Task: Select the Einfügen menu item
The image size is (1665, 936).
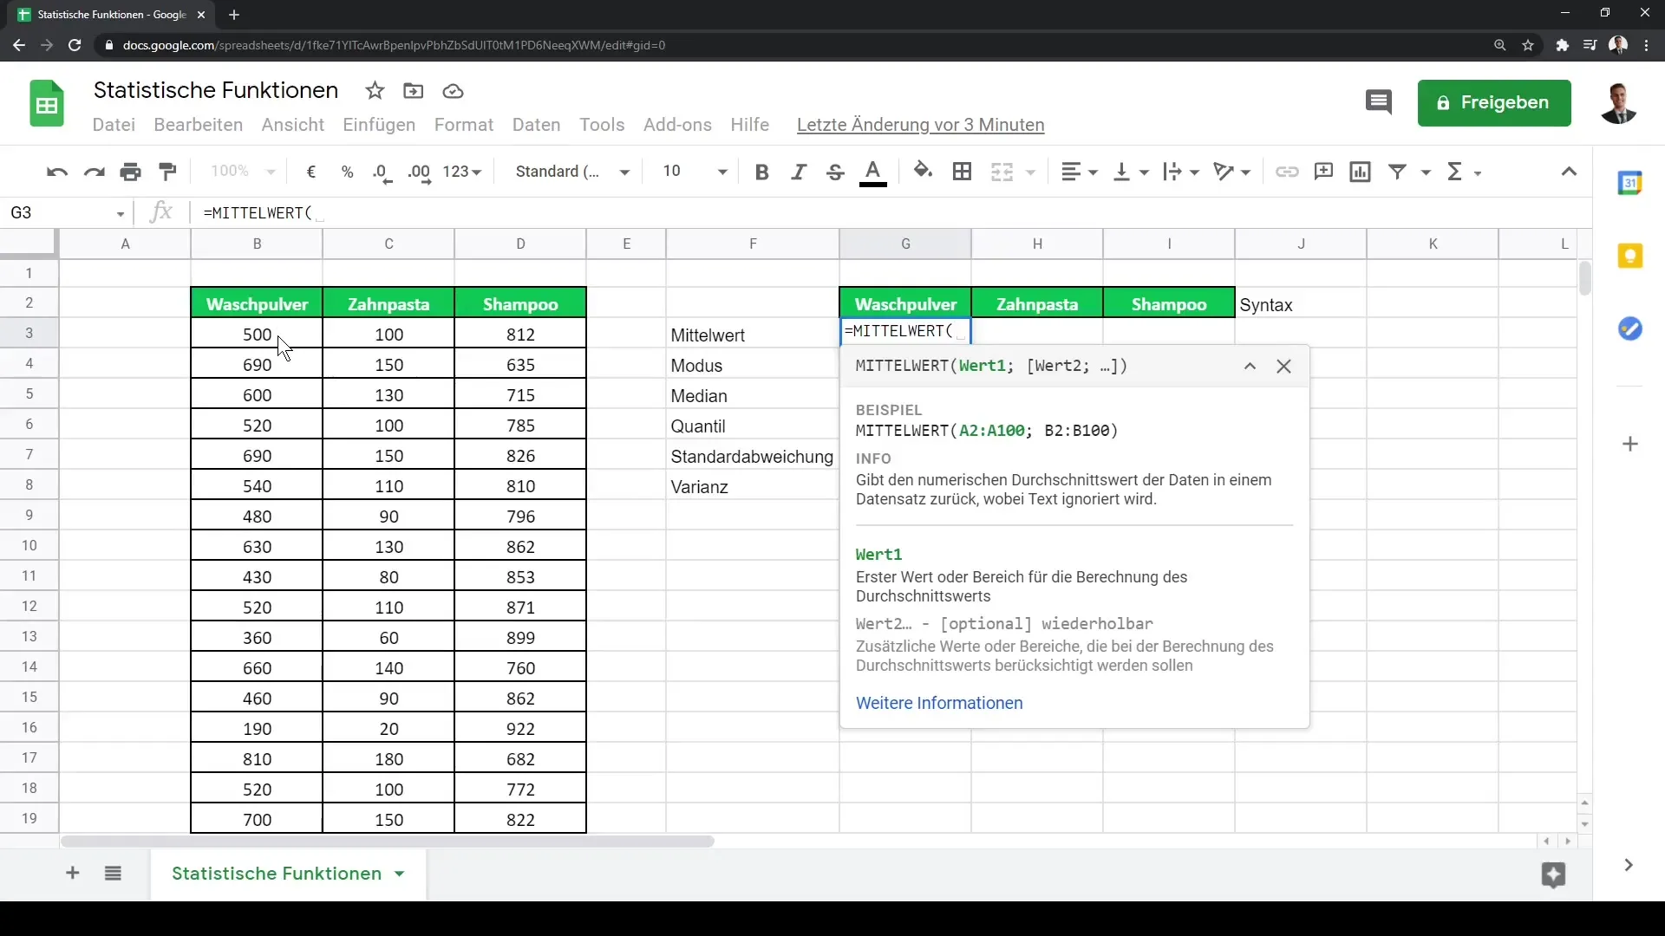Action: (378, 125)
